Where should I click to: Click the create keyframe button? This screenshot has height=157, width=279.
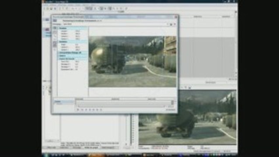tap(97, 110)
